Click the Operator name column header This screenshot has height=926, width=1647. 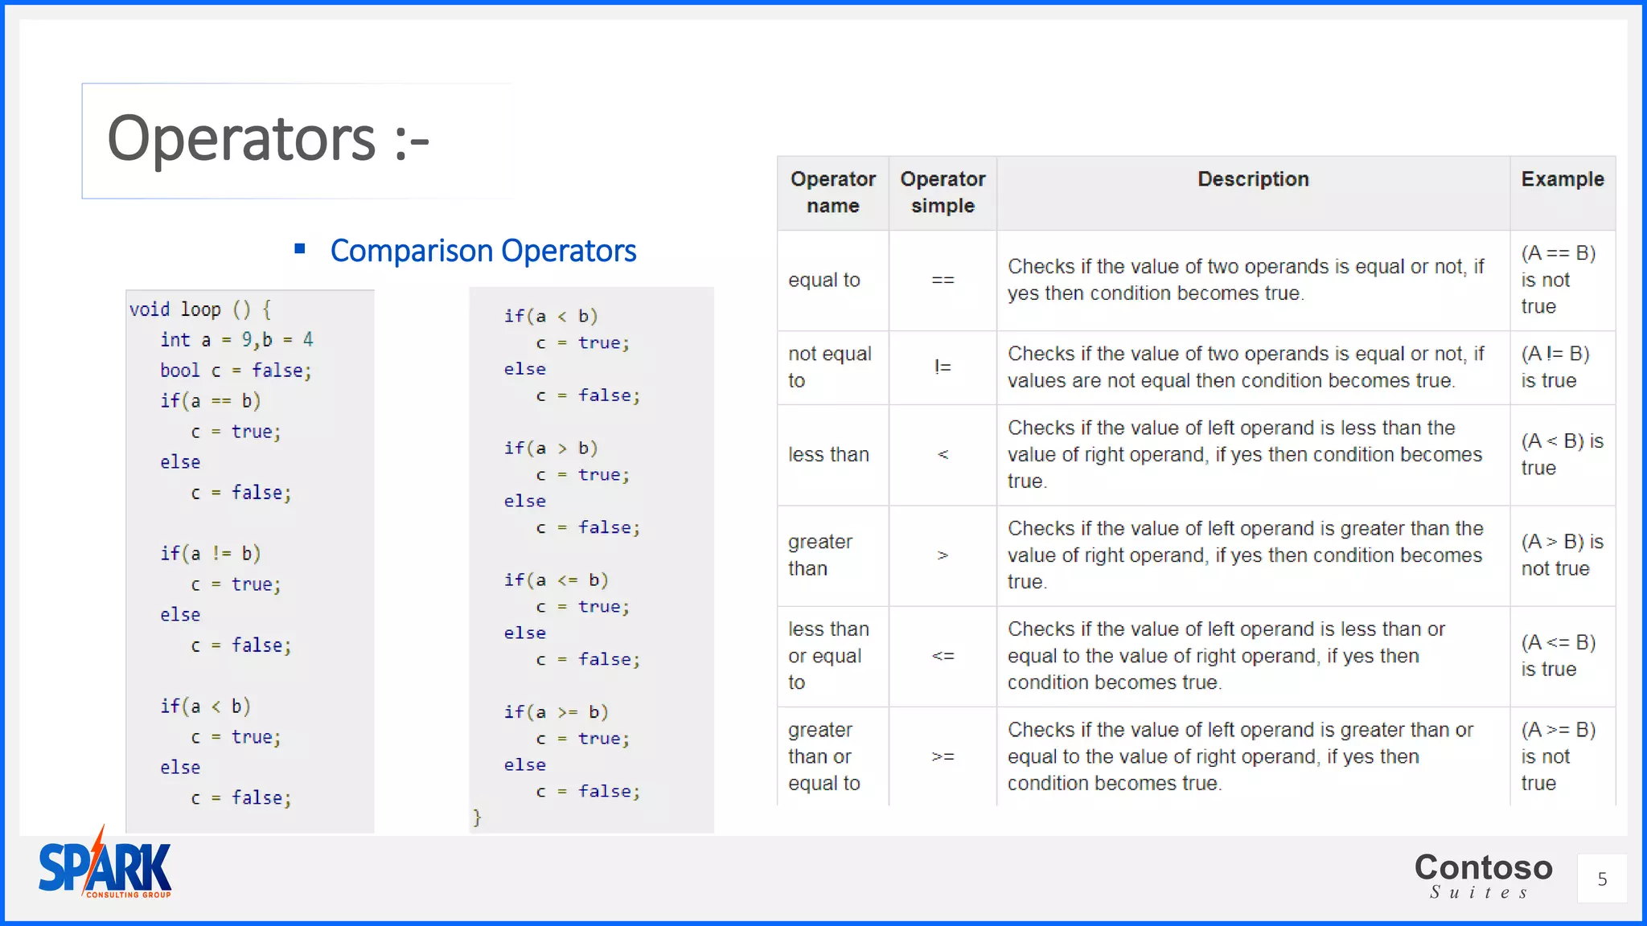[832, 192]
